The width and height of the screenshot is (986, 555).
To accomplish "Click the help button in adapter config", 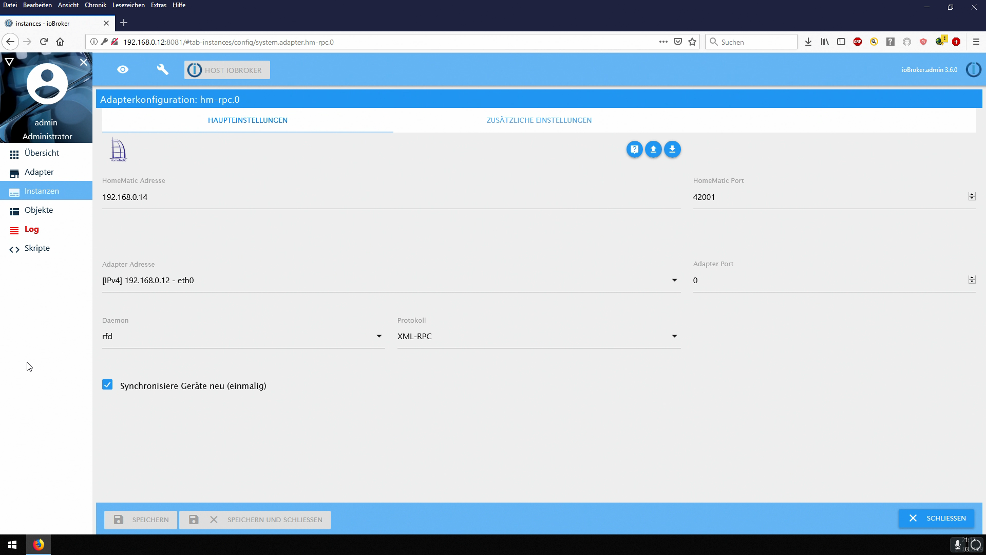I will click(x=634, y=150).
